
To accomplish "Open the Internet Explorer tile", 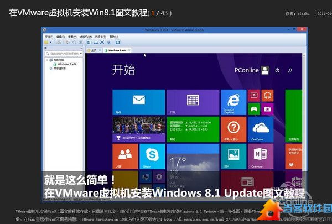I will coord(234,102).
